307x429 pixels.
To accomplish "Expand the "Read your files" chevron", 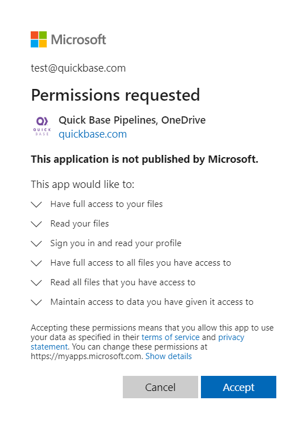I will pyautogui.click(x=36, y=224).
